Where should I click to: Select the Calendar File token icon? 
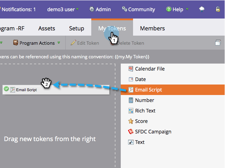click(131, 69)
